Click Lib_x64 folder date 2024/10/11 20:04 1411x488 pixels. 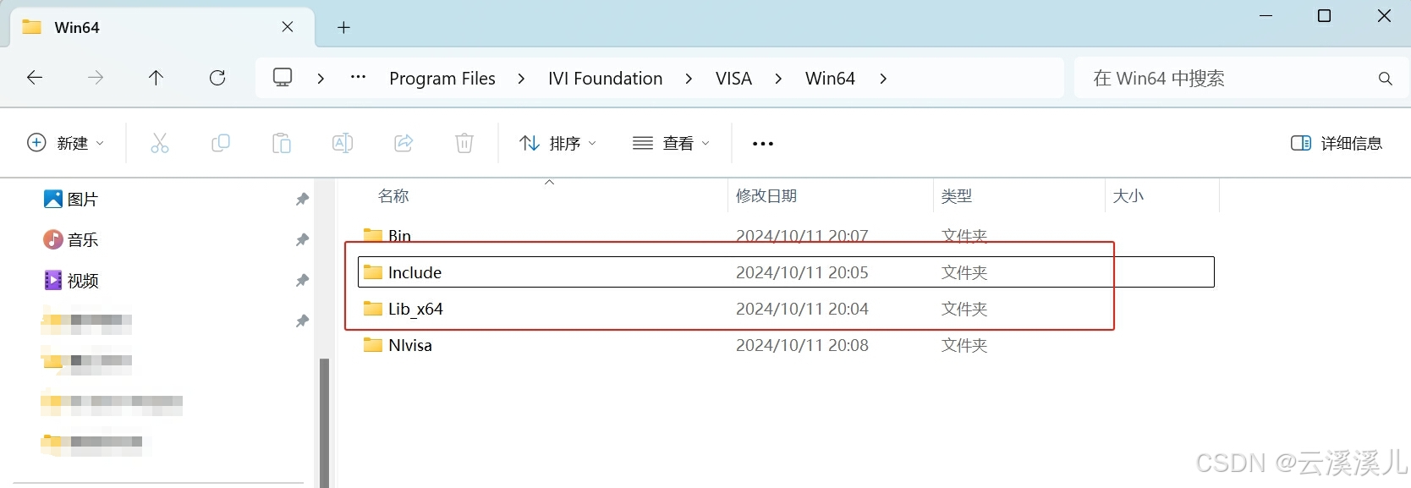point(802,309)
